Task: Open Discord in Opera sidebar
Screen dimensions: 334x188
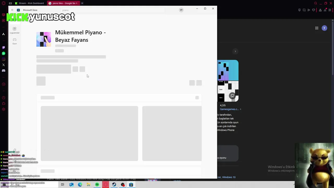Action: 3,70
